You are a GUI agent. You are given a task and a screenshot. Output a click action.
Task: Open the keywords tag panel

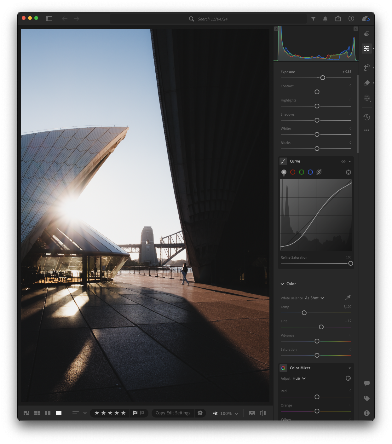367,398
